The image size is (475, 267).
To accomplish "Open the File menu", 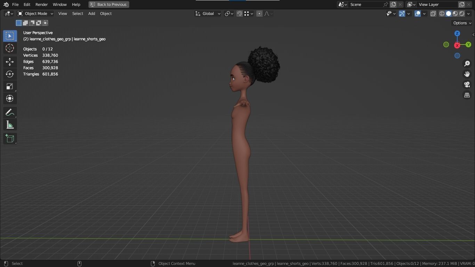I will pos(15,5).
